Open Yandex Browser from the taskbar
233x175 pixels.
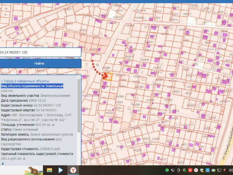tap(73, 170)
